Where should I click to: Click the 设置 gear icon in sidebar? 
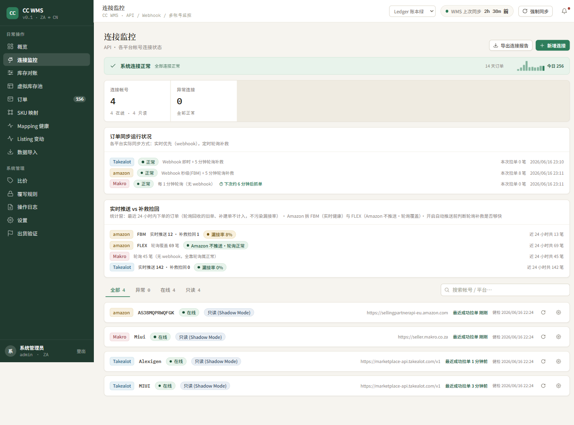tap(10, 220)
